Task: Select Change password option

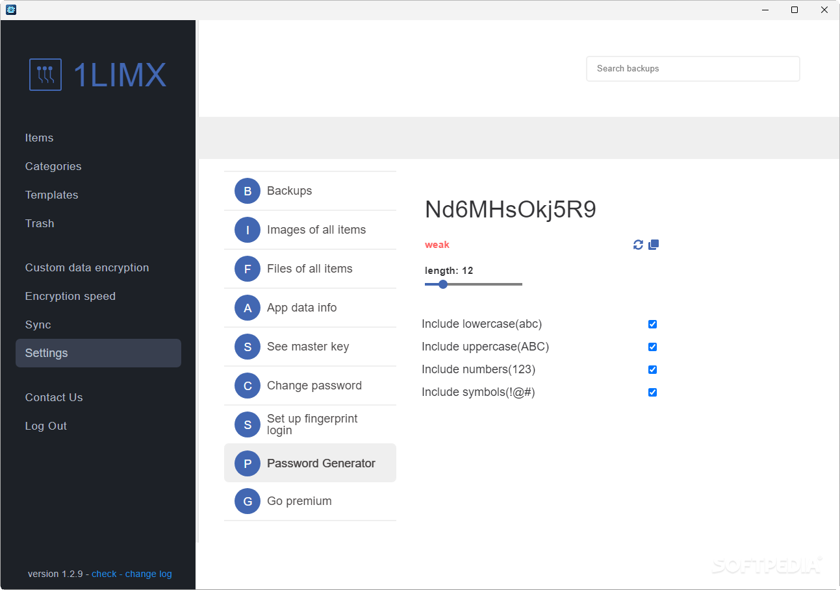Action: coord(310,386)
